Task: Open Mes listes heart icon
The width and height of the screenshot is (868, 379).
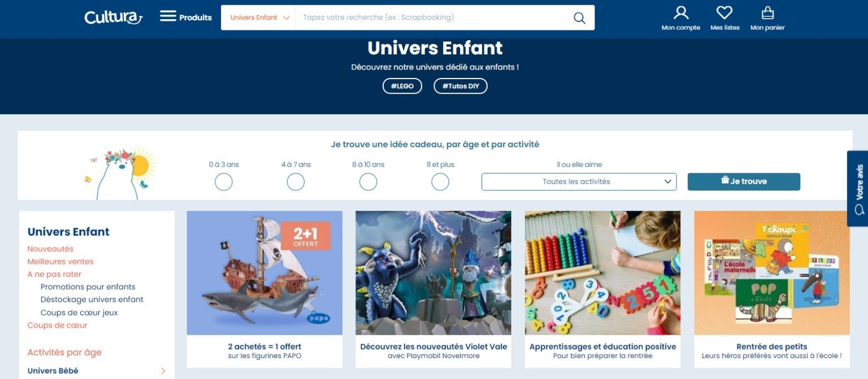Action: [724, 13]
